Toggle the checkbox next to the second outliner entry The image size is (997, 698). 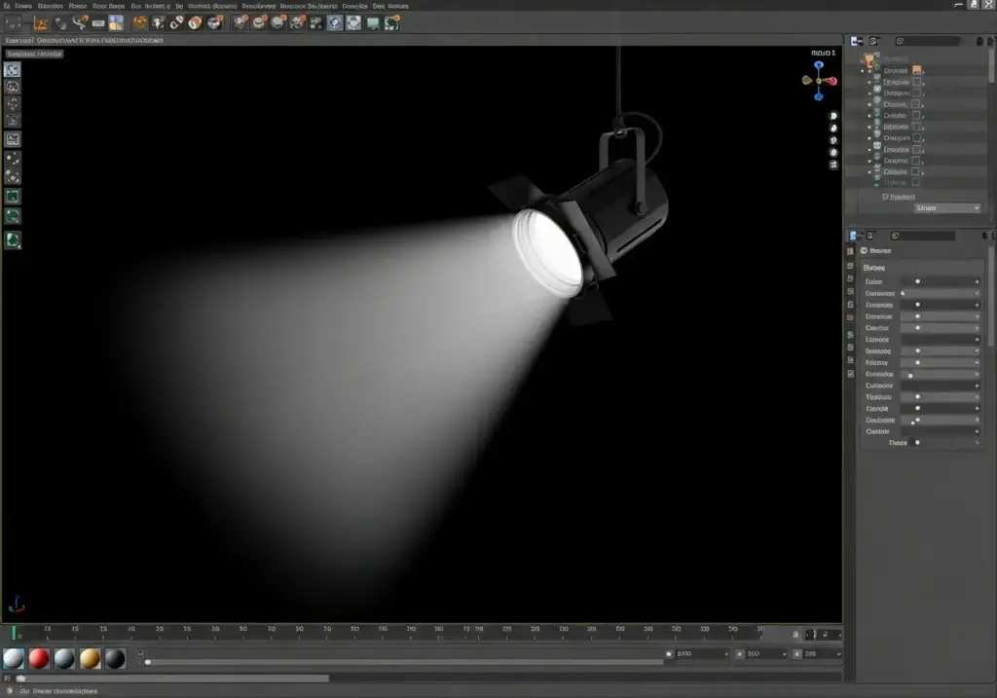(x=915, y=82)
